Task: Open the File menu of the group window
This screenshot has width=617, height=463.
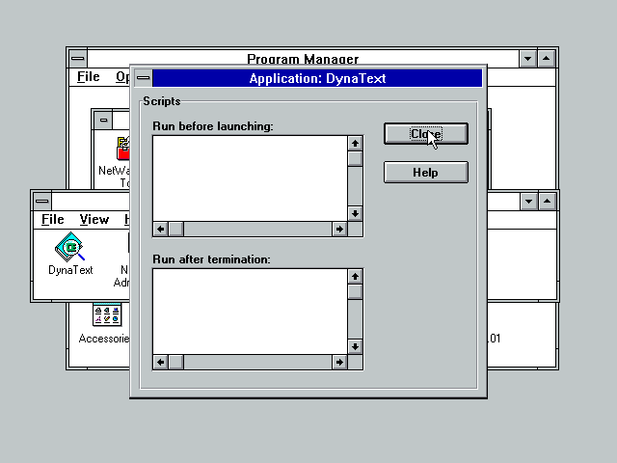Action: click(53, 219)
